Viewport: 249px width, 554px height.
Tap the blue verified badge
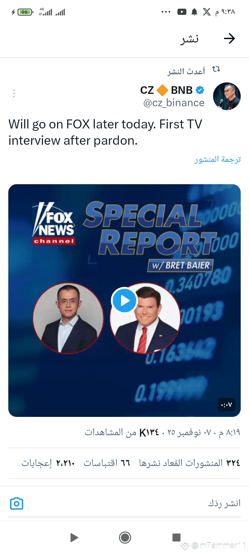tap(200, 90)
